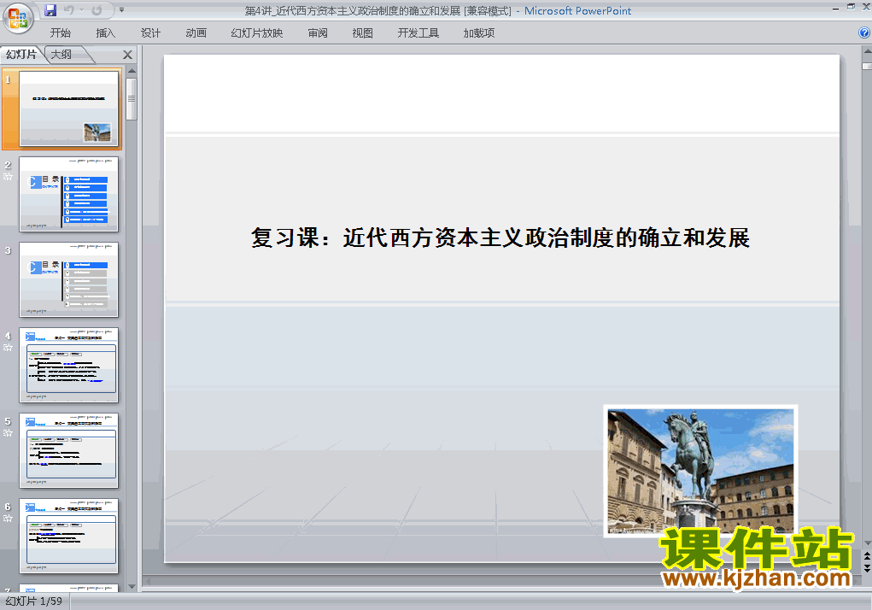Click the blue Help question mark icon

click(864, 32)
